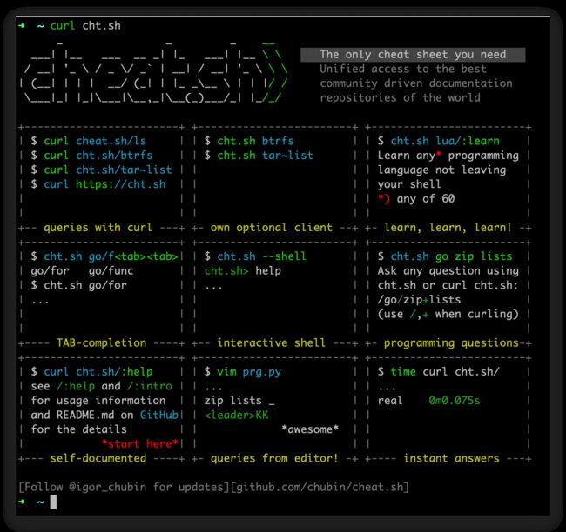566x532 pixels.
Task: Click '$ cht.sh --shell' command
Action: click(x=255, y=256)
